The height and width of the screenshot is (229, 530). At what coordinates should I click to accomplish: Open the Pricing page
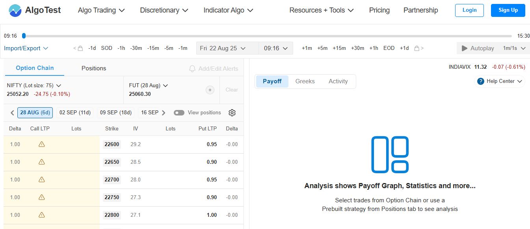pyautogui.click(x=379, y=10)
